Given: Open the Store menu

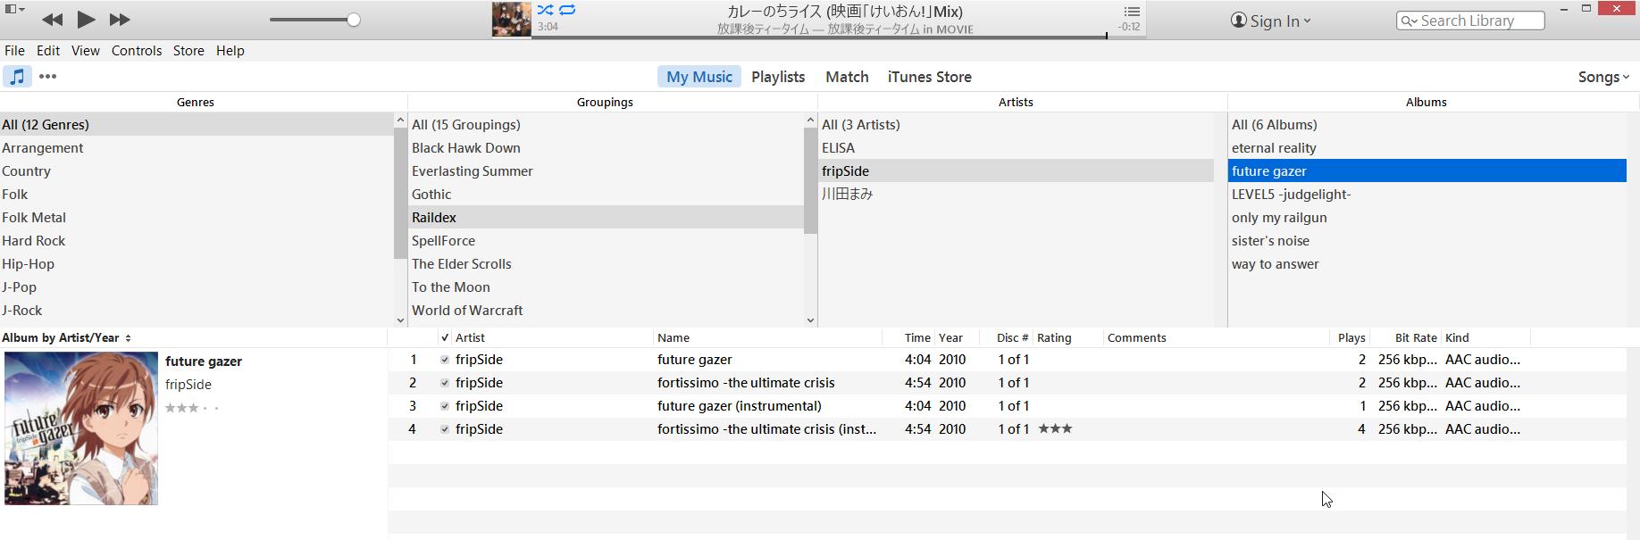Looking at the screenshot, I should [188, 51].
